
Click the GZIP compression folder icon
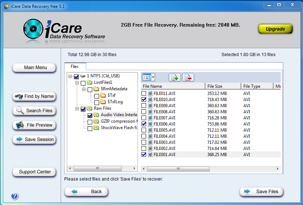96,121
